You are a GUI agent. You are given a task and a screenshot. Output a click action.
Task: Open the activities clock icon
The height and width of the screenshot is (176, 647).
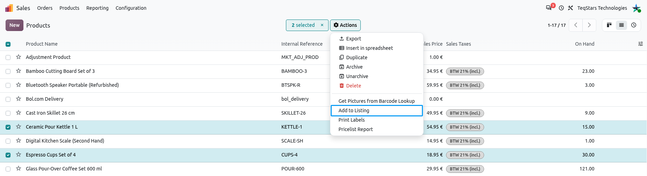pyautogui.click(x=561, y=8)
